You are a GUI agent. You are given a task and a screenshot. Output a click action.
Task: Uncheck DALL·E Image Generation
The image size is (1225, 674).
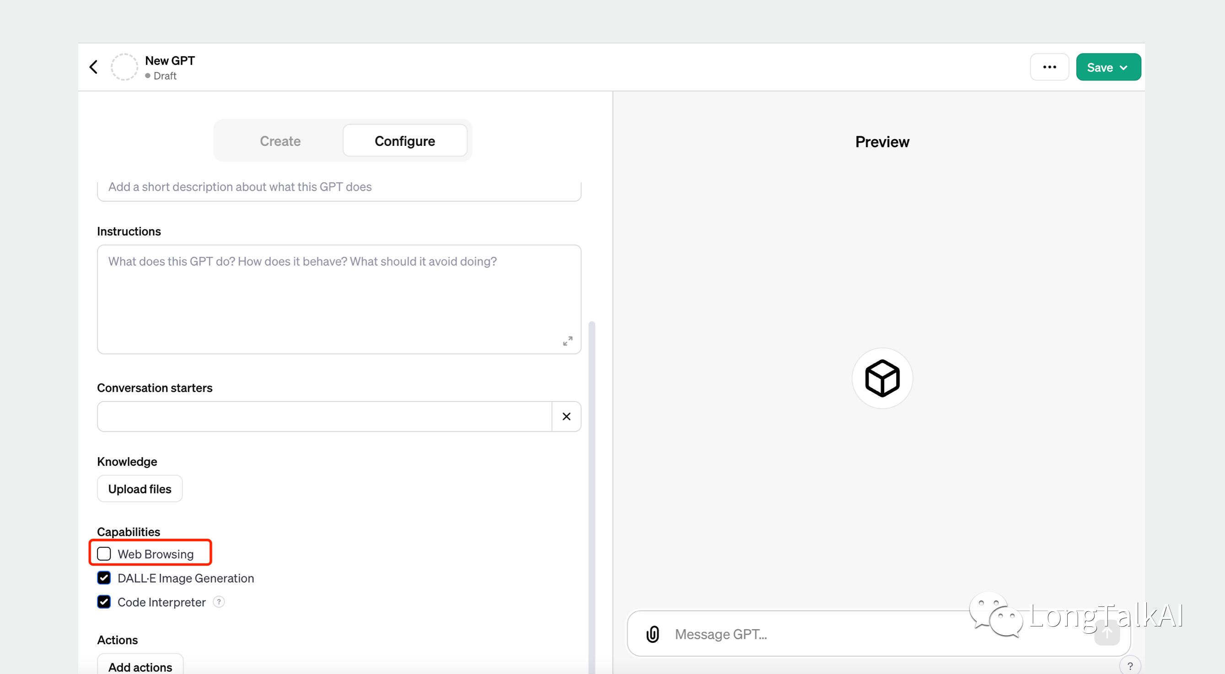coord(104,578)
